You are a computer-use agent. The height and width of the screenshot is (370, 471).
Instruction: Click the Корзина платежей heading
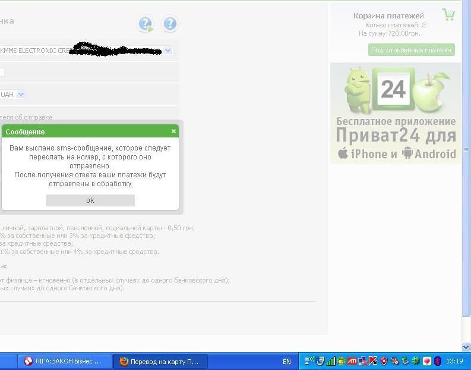388,15
